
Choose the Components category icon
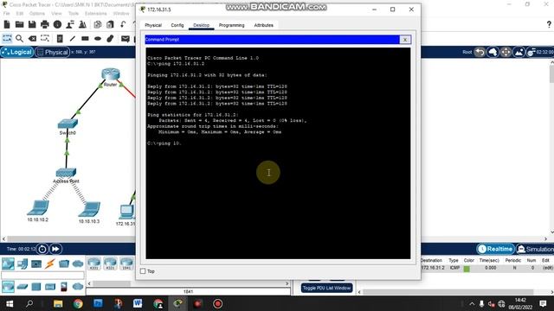click(36, 263)
